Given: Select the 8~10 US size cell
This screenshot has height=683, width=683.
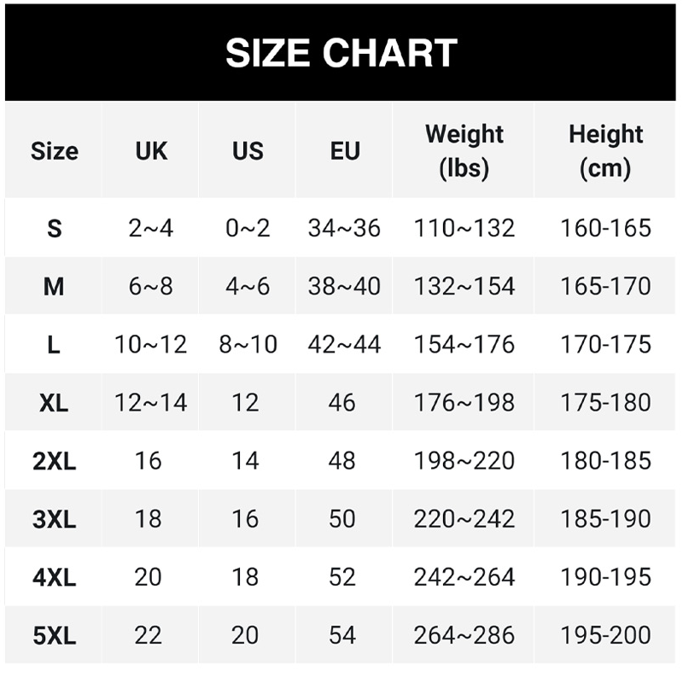Looking at the screenshot, I should point(248,344).
